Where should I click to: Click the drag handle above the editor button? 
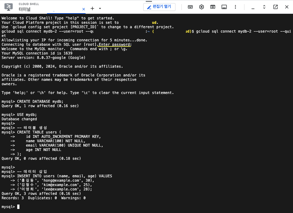pyautogui.click(x=149, y=1)
